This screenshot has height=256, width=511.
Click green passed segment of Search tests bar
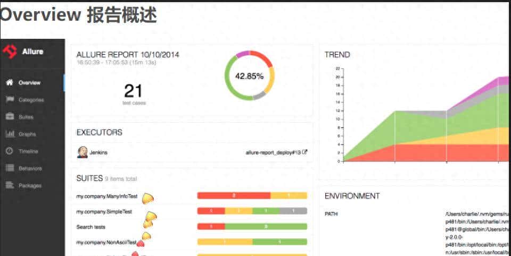(x=266, y=226)
